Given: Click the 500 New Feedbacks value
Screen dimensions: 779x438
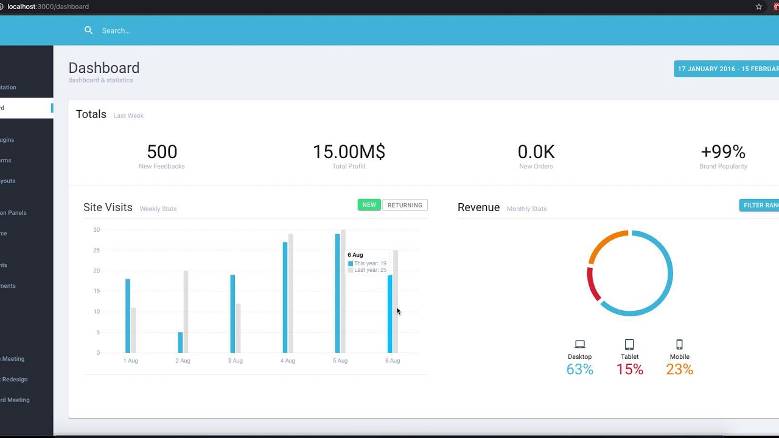Looking at the screenshot, I should [162, 151].
